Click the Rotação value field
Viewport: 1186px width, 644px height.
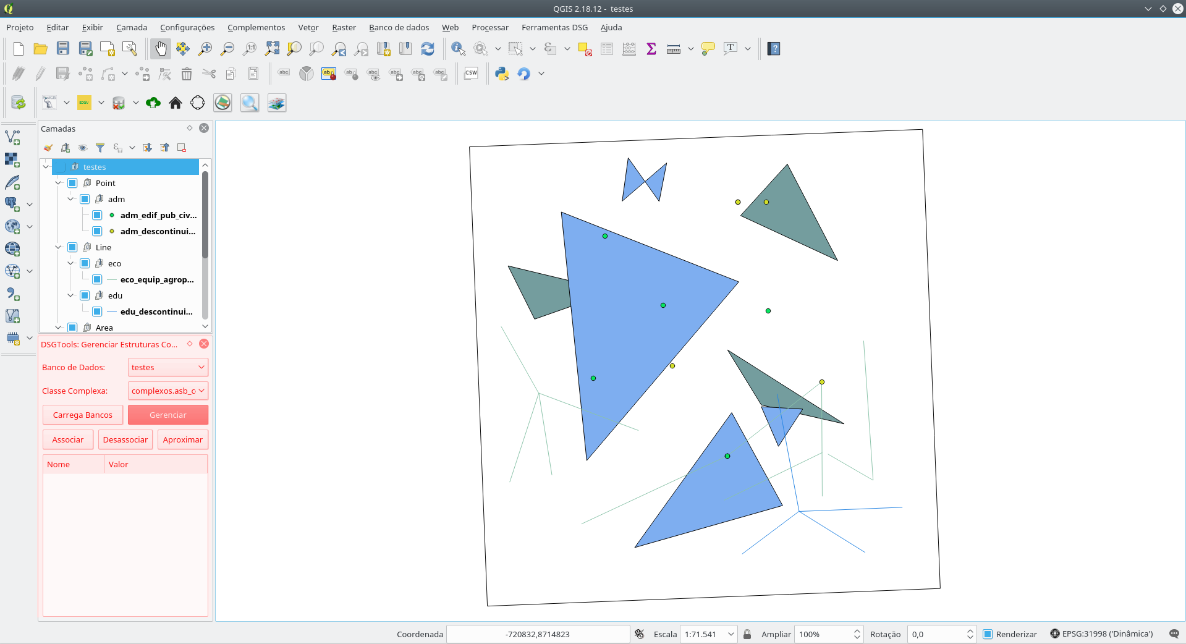pyautogui.click(x=936, y=634)
